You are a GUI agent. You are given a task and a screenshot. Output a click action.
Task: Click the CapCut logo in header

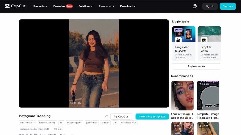15,6
